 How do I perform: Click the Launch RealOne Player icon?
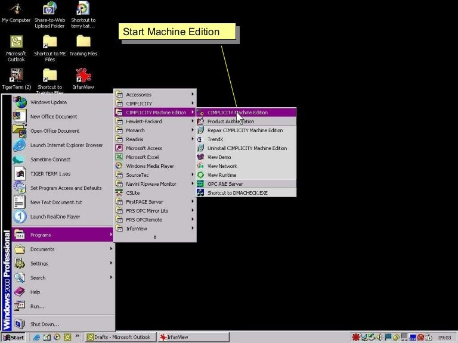pos(20,217)
